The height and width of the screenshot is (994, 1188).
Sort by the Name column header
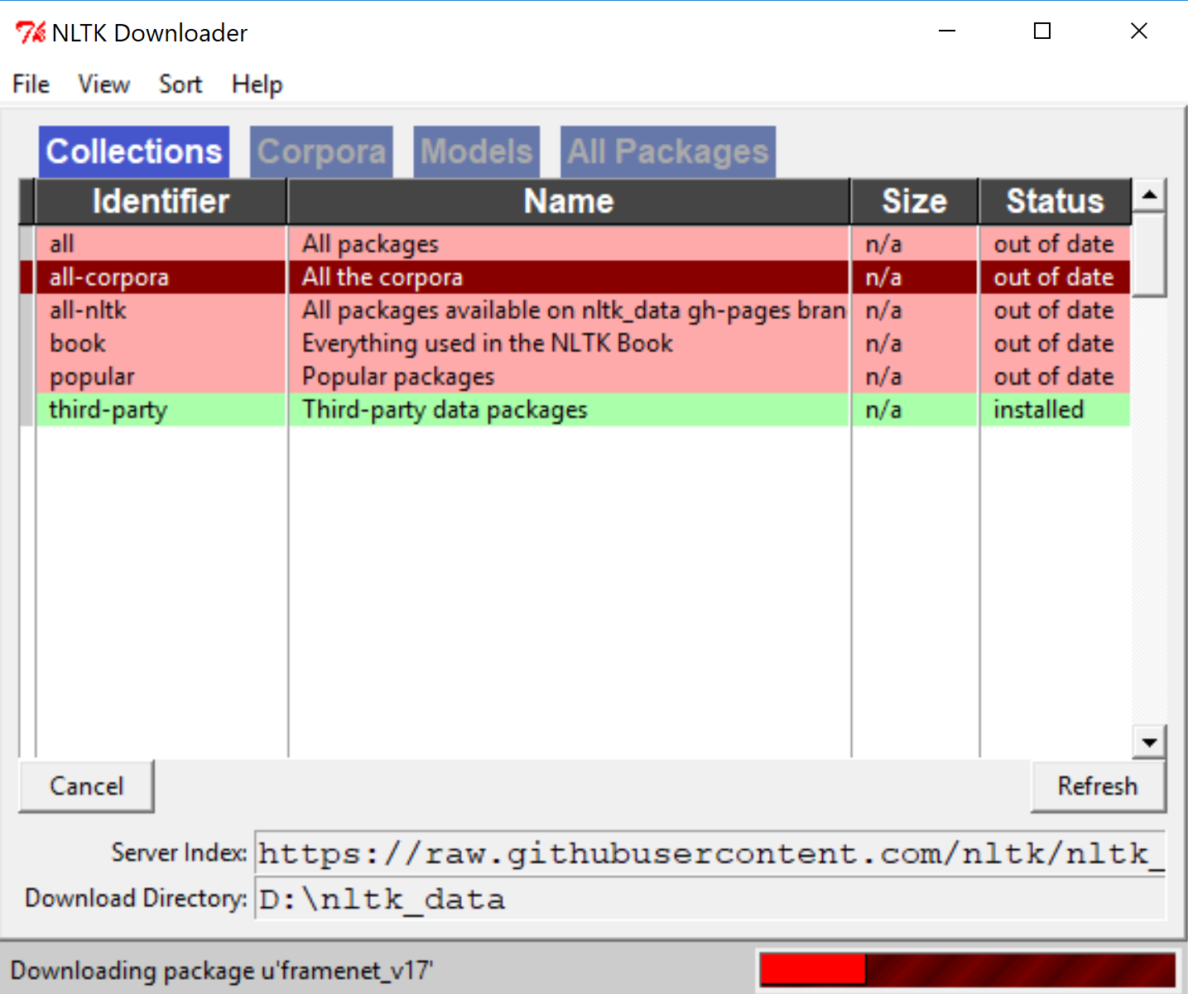coord(569,201)
